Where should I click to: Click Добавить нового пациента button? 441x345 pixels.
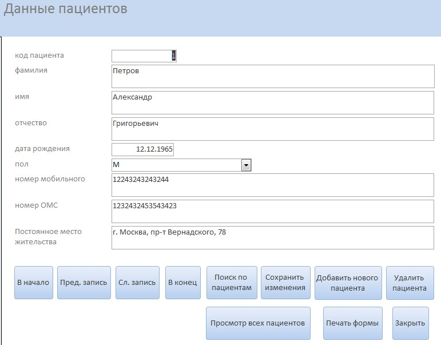pos(348,283)
